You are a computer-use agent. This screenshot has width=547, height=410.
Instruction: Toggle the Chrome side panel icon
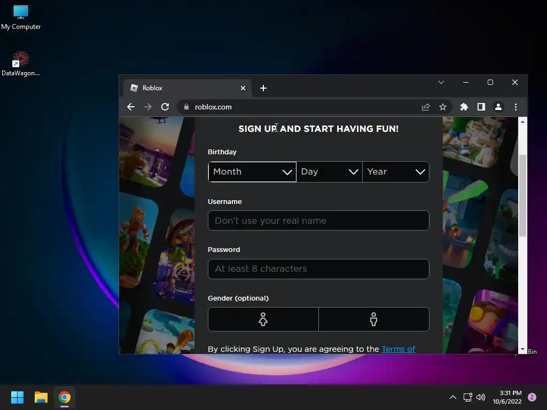pyautogui.click(x=481, y=107)
